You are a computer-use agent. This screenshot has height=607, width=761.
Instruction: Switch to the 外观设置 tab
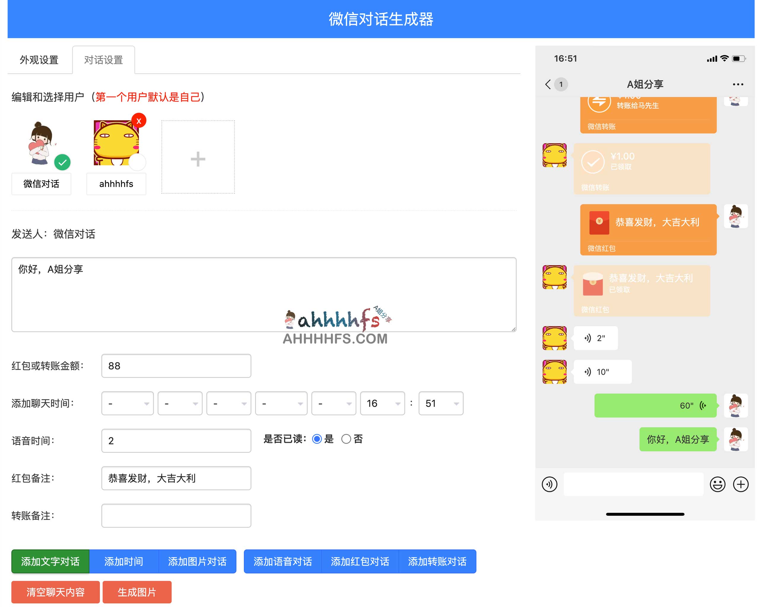click(x=40, y=60)
